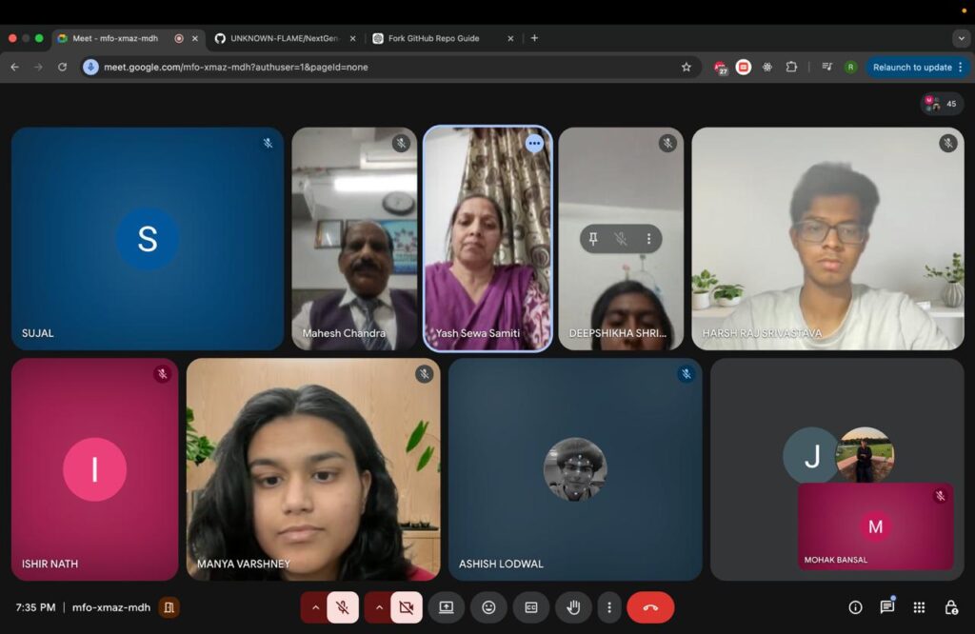The height and width of the screenshot is (634, 975).
Task: Expand audio settings arrow beside microphone
Action: click(x=315, y=607)
